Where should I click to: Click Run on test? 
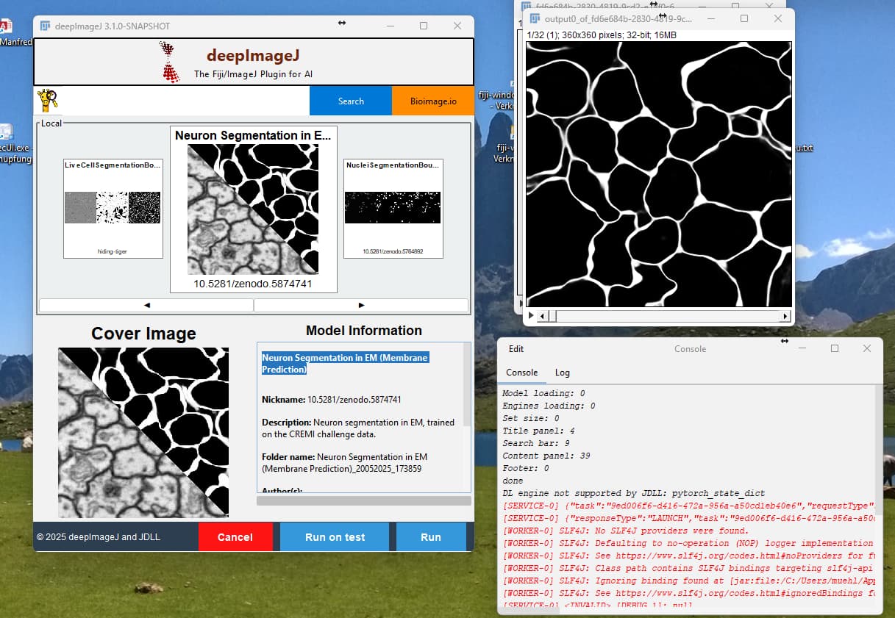(x=334, y=536)
